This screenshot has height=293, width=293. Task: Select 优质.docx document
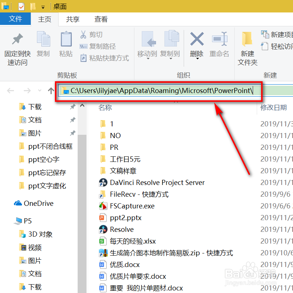119,264
